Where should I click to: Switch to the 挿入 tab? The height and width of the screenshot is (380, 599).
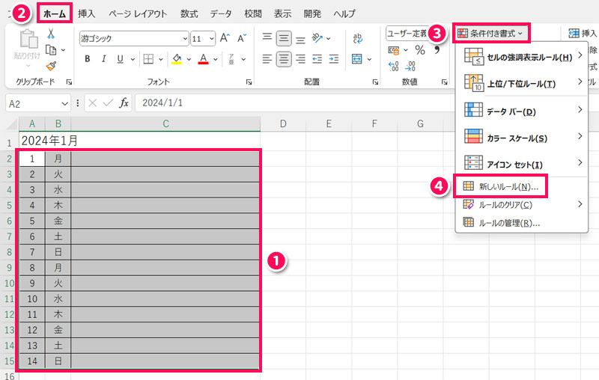86,13
